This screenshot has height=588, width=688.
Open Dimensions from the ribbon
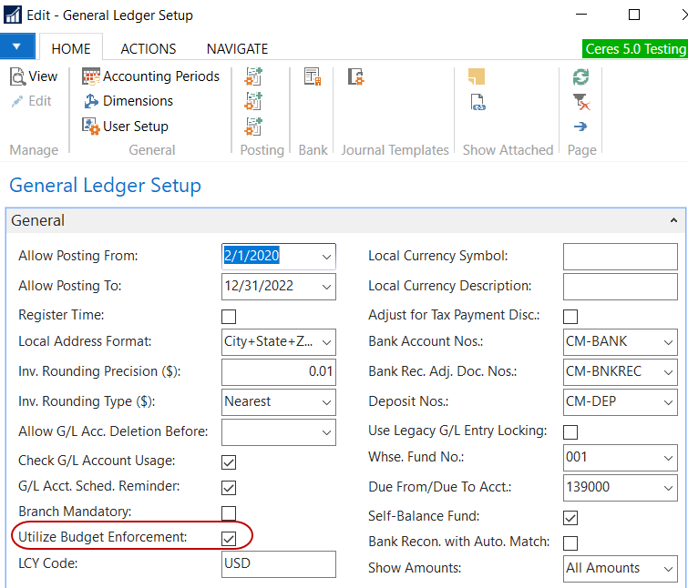click(x=91, y=101)
